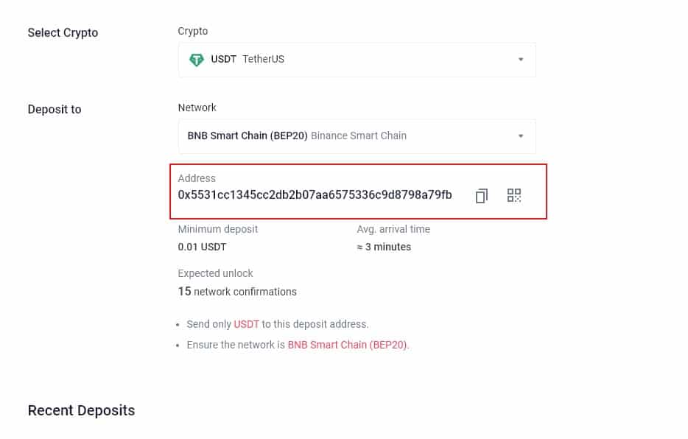Click the Recent Deposits heading
The height and width of the screenshot is (439, 688).
pos(81,410)
